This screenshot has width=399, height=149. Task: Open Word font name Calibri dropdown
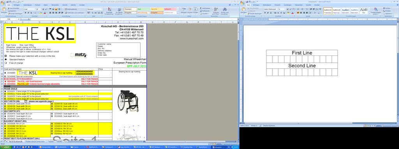(x=270, y=9)
